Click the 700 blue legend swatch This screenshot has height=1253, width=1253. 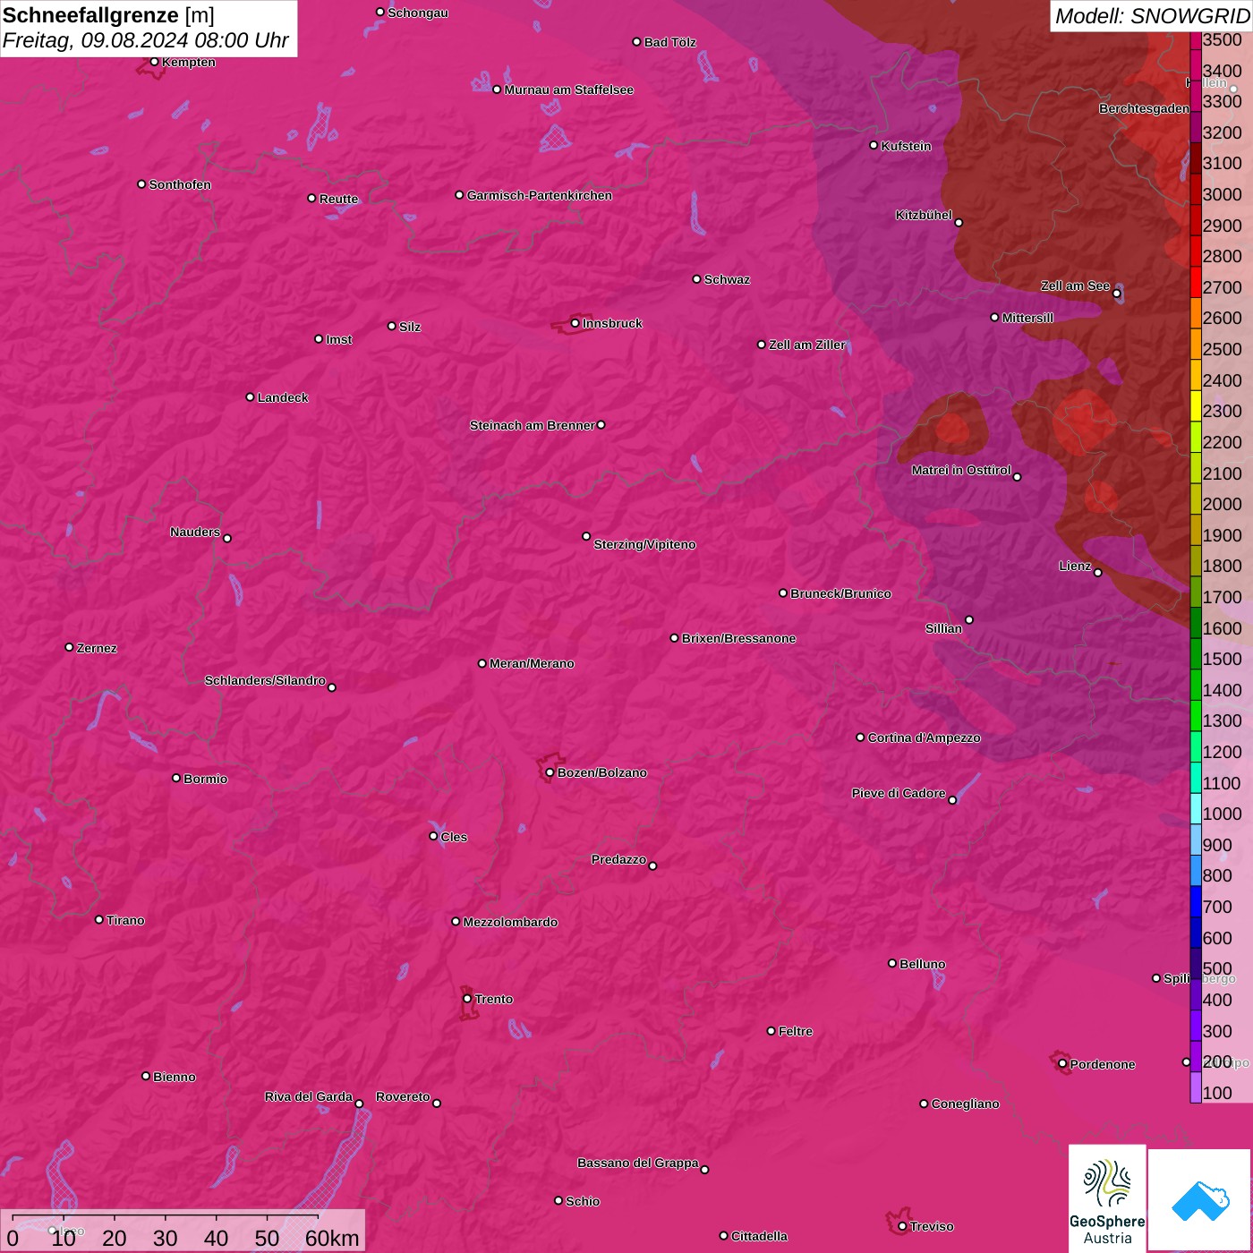pyautogui.click(x=1196, y=902)
